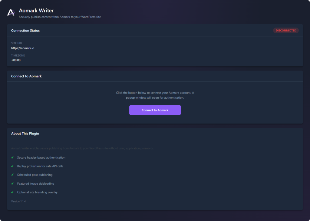This screenshot has height=221, width=310.
Task: Select the +00:00 timezone value
Action: click(16, 60)
